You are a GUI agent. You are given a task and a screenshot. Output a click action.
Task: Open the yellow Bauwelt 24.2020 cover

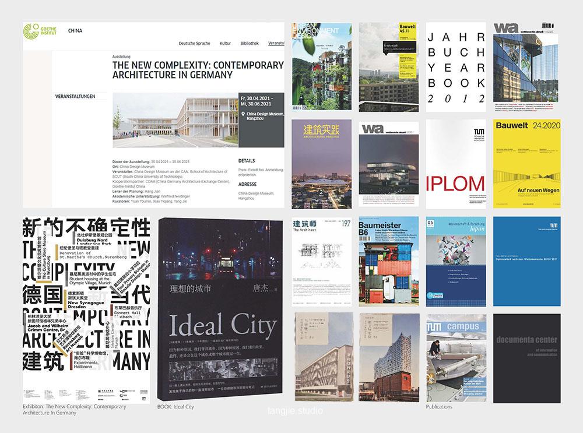point(523,164)
